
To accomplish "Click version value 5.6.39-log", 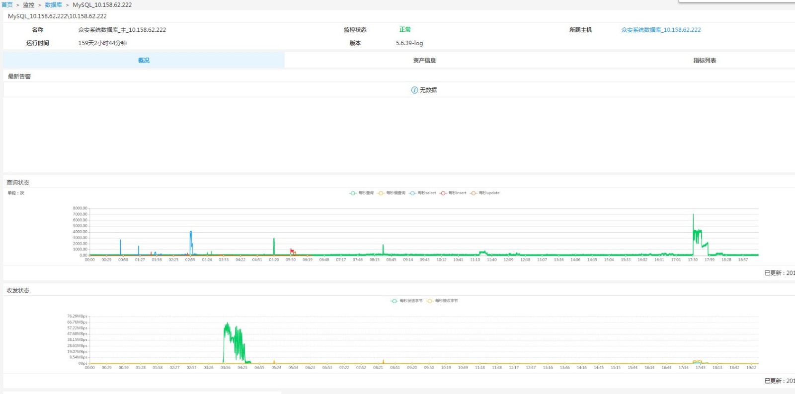I will point(409,43).
